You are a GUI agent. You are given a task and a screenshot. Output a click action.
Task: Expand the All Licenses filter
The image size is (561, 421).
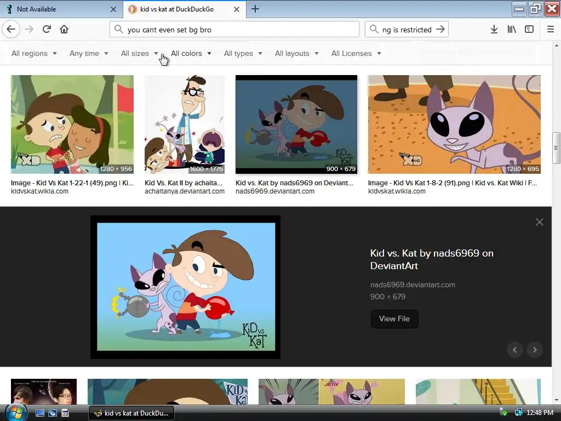pos(356,53)
